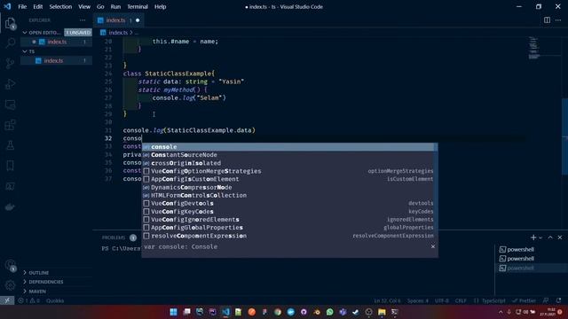
Task: Open Blender from the taskbar
Action: tap(317, 312)
